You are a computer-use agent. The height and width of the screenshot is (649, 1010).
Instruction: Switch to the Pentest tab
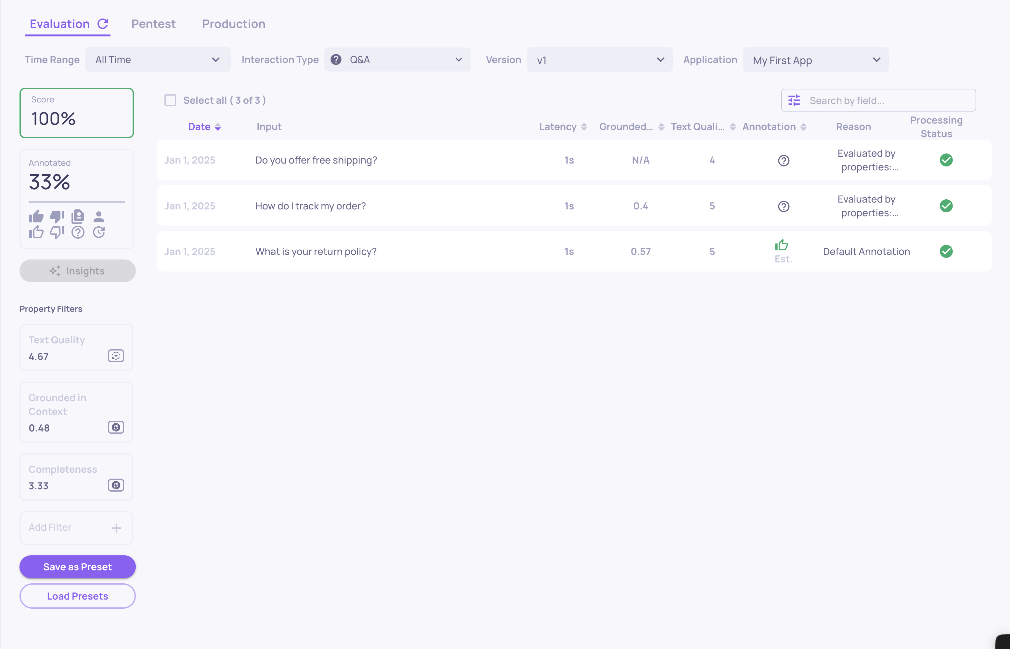point(153,24)
